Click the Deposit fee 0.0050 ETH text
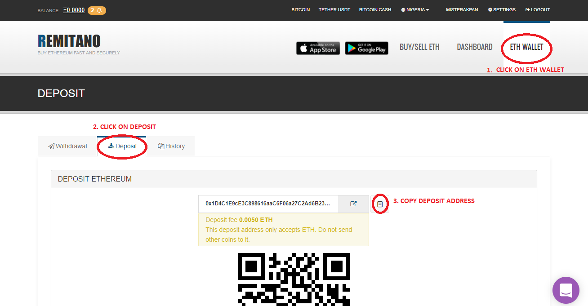The width and height of the screenshot is (588, 306). click(x=239, y=220)
